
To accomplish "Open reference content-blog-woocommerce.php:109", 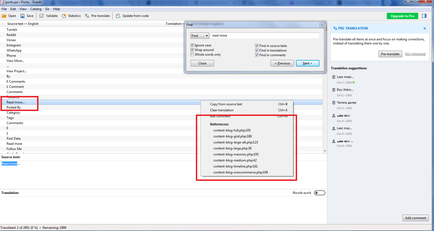I will pyautogui.click(x=241, y=172).
